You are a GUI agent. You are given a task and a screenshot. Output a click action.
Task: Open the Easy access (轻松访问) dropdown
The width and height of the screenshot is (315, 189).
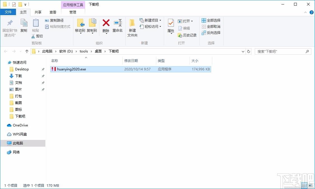(150, 27)
